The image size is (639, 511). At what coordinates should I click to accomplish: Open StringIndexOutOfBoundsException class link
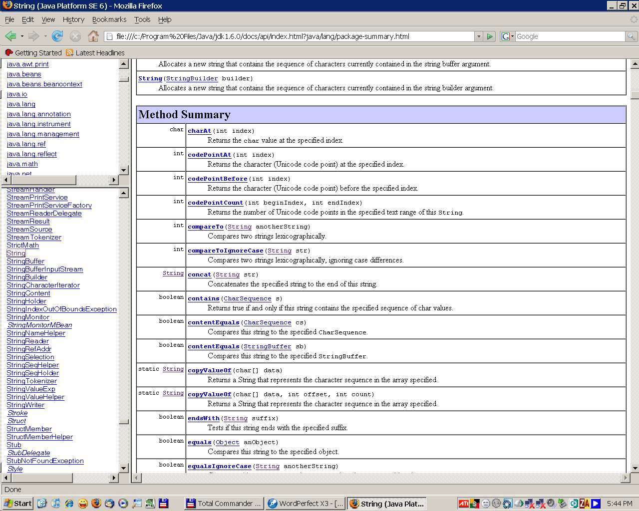61,309
